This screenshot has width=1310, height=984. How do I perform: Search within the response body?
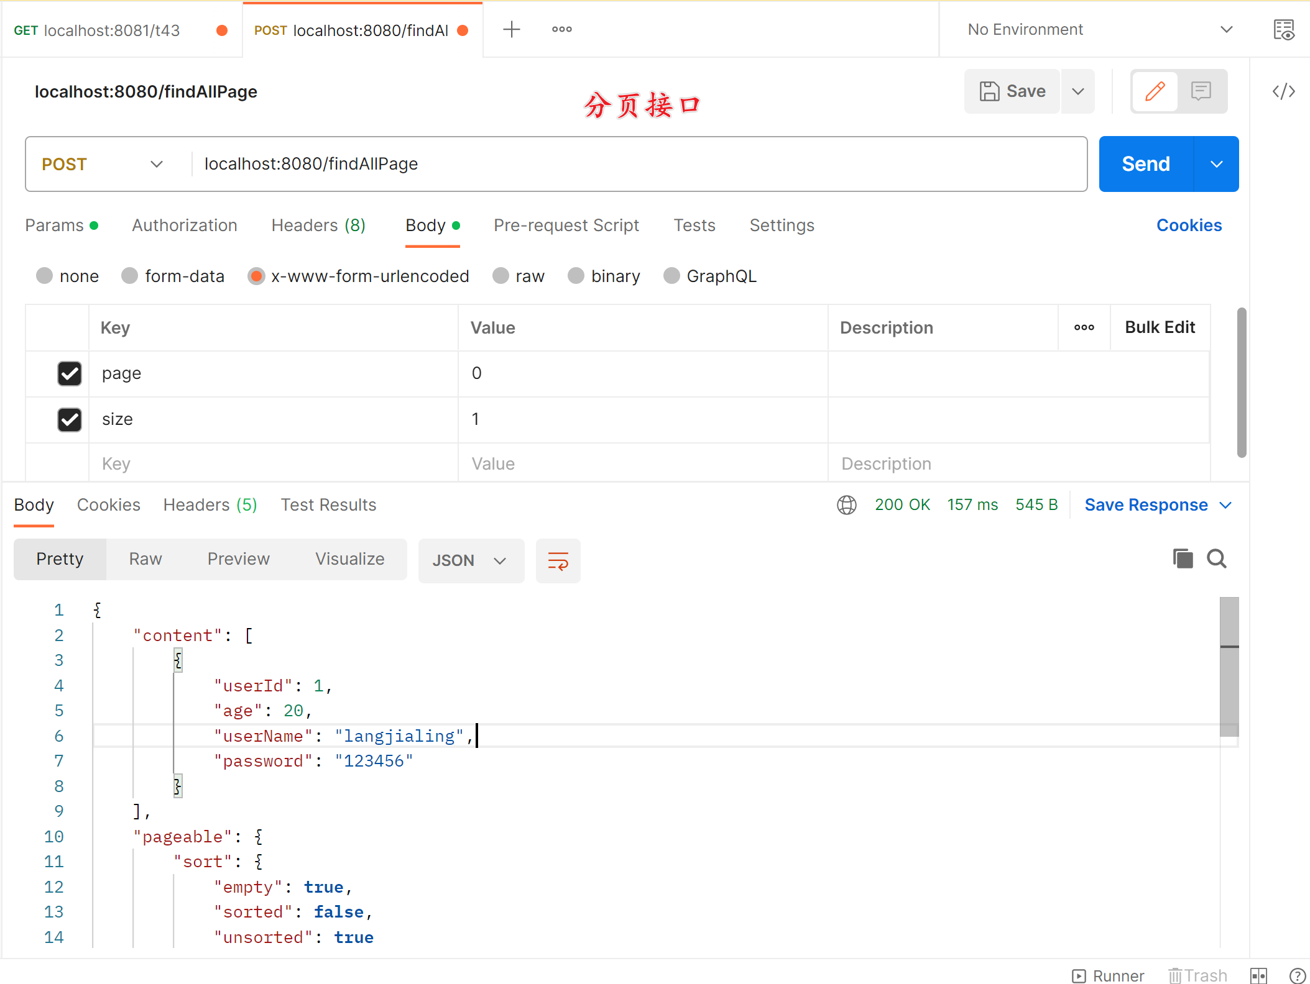point(1217,558)
